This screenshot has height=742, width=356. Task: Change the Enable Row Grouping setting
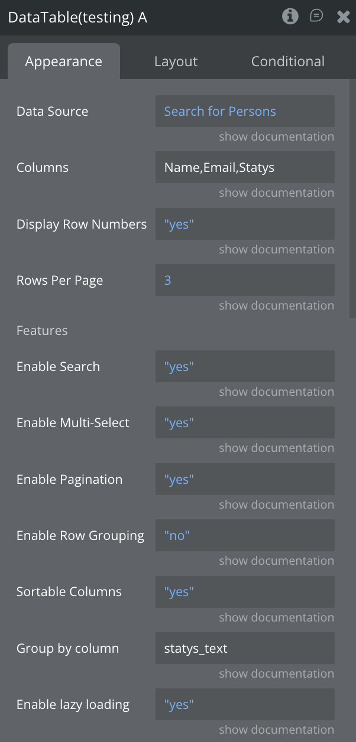click(x=245, y=535)
